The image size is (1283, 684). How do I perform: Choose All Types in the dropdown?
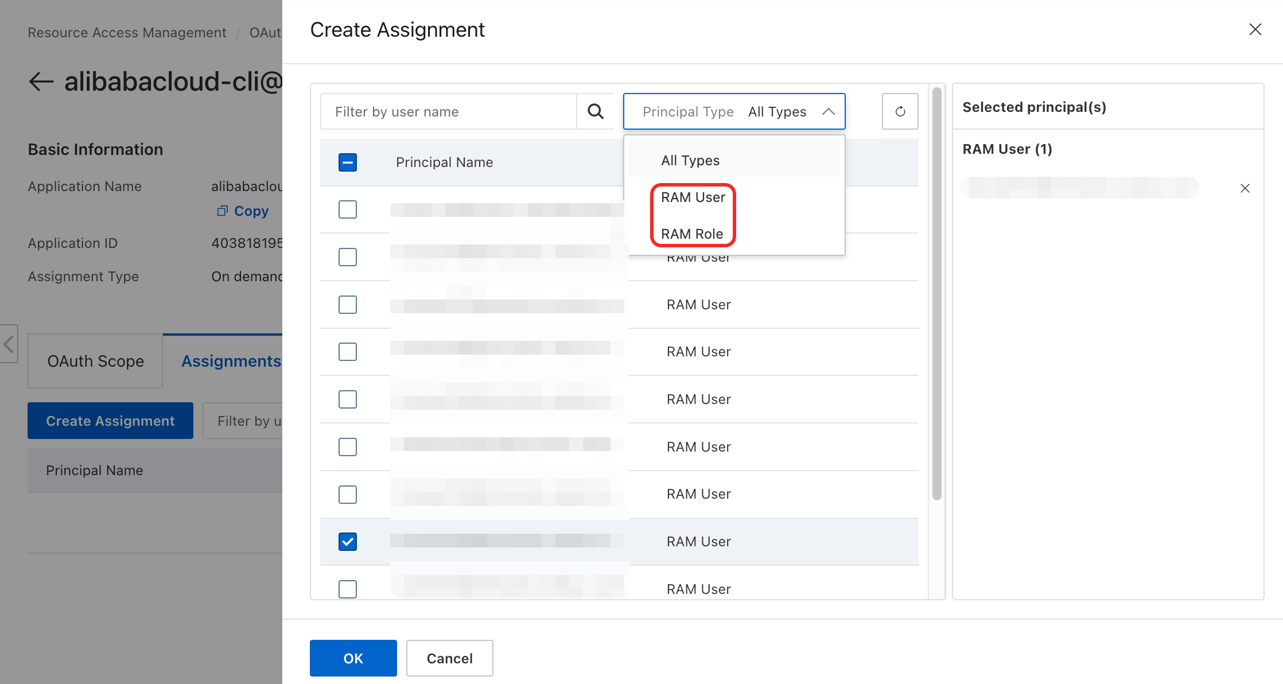pos(734,160)
